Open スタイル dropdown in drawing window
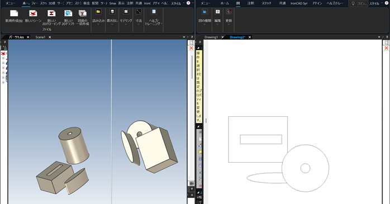Screen dimensions: 390x204 click(x=375, y=3)
